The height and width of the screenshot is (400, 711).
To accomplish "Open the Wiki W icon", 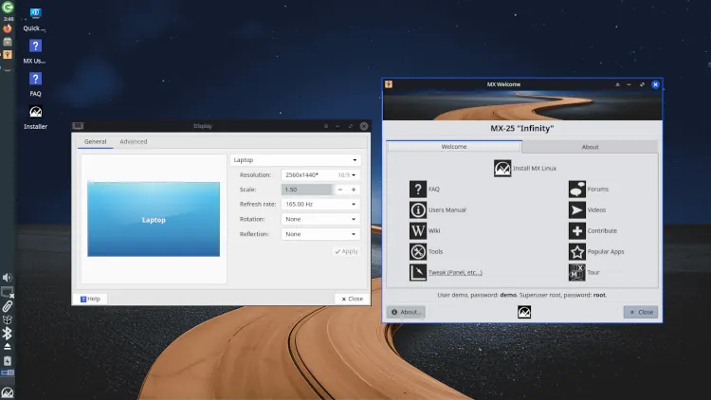I will [418, 231].
